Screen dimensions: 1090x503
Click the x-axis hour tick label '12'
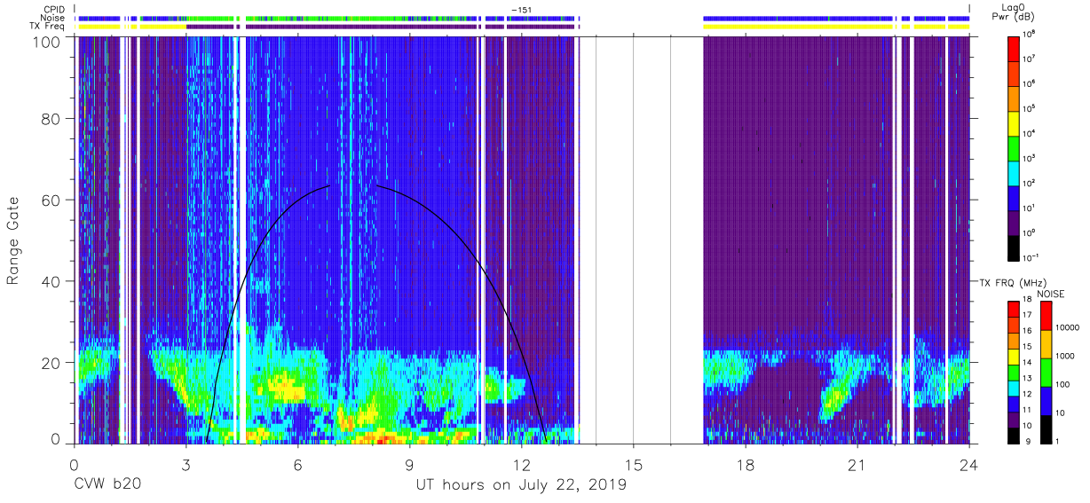521,465
